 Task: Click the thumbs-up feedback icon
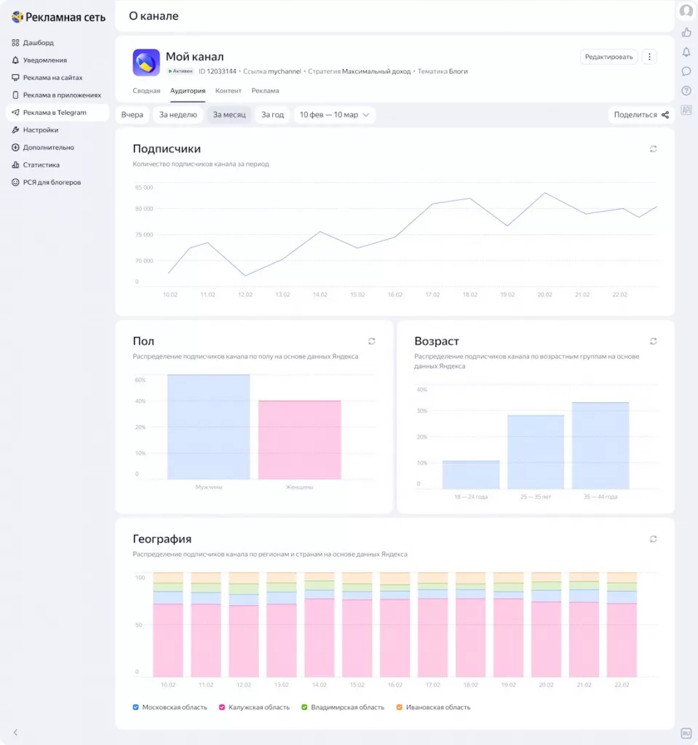(x=686, y=32)
